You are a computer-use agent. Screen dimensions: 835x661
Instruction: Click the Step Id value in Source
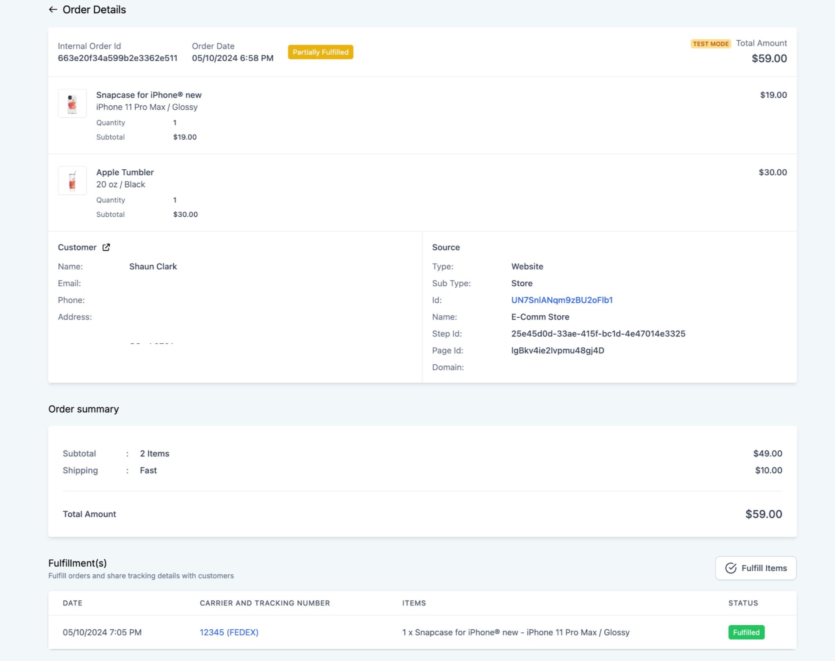coord(598,333)
